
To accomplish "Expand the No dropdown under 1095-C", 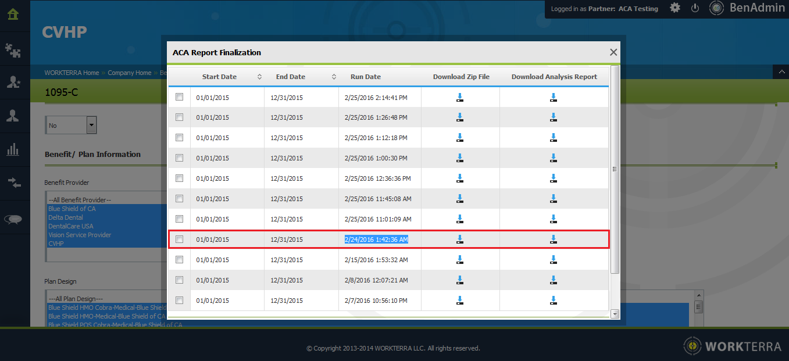I will (91, 125).
